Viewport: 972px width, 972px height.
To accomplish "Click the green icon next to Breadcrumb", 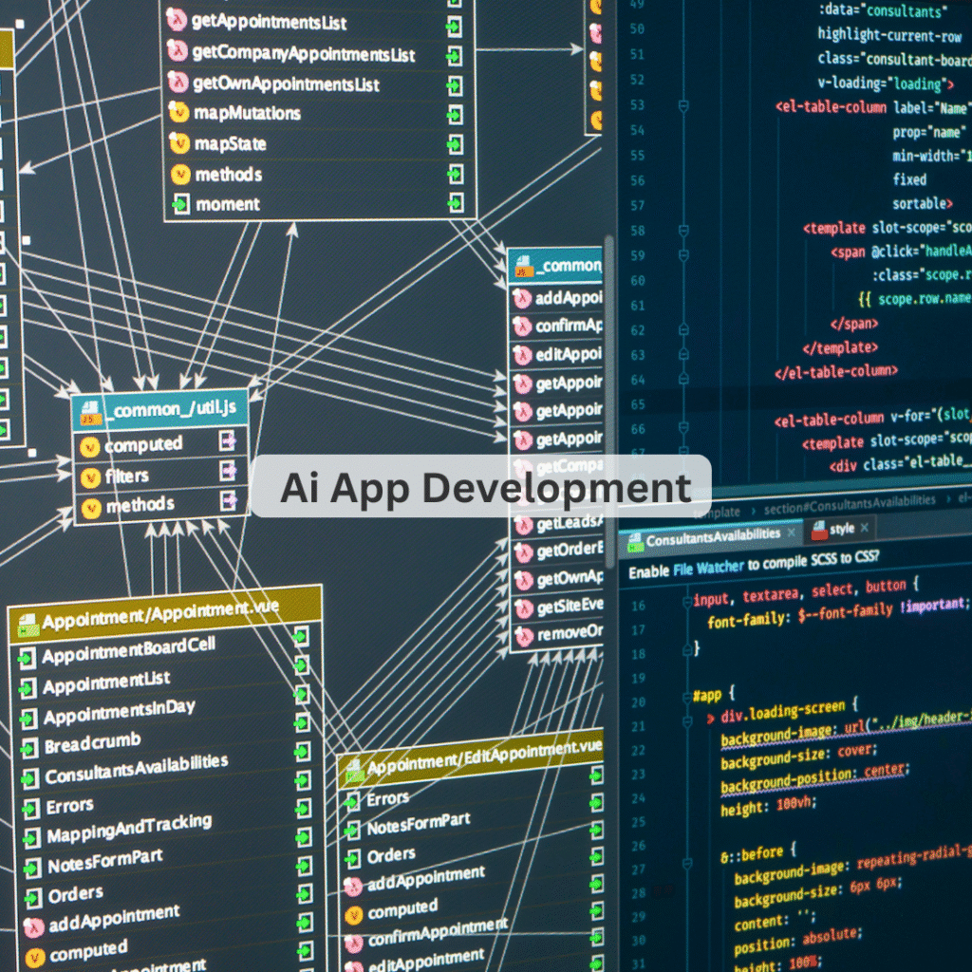I will [29, 746].
